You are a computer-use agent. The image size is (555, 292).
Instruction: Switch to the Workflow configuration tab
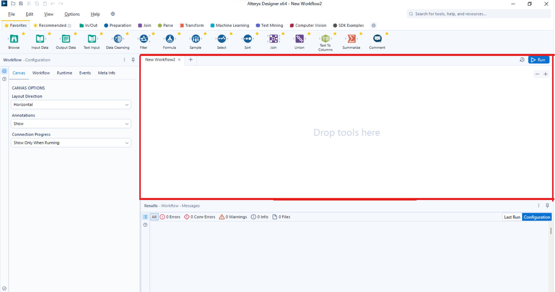[41, 73]
